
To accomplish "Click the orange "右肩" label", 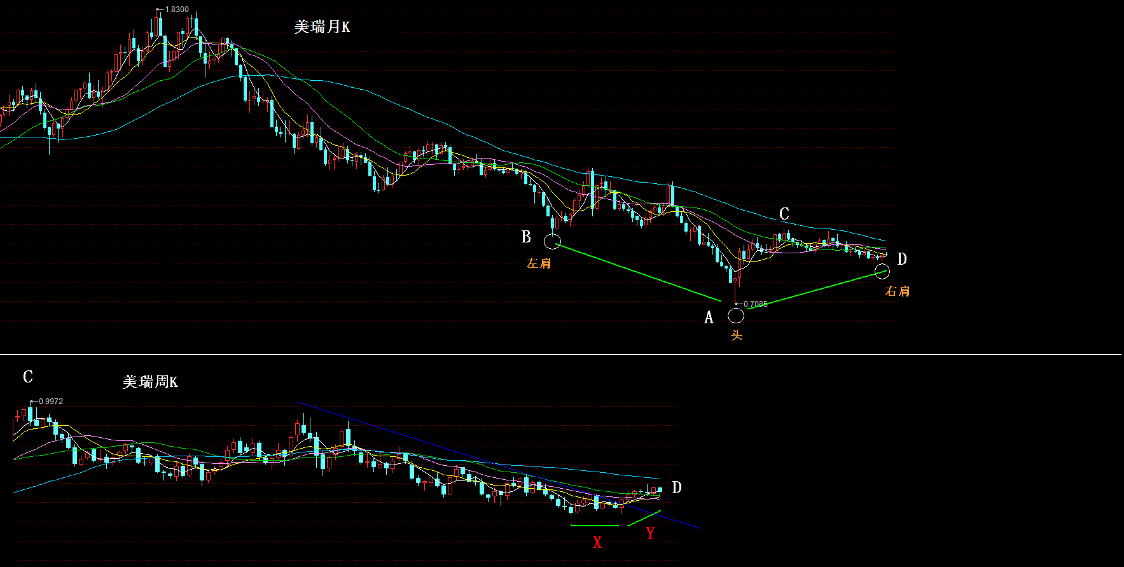I will pyautogui.click(x=898, y=291).
